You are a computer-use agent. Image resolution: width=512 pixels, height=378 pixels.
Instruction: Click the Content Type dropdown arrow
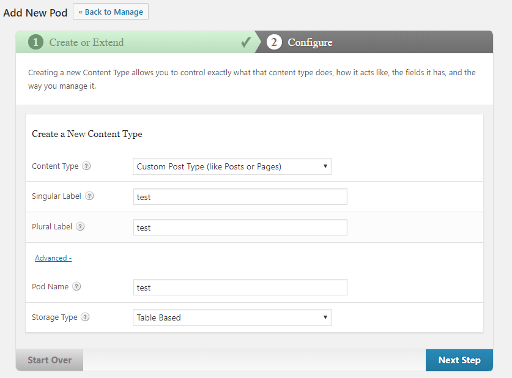325,166
